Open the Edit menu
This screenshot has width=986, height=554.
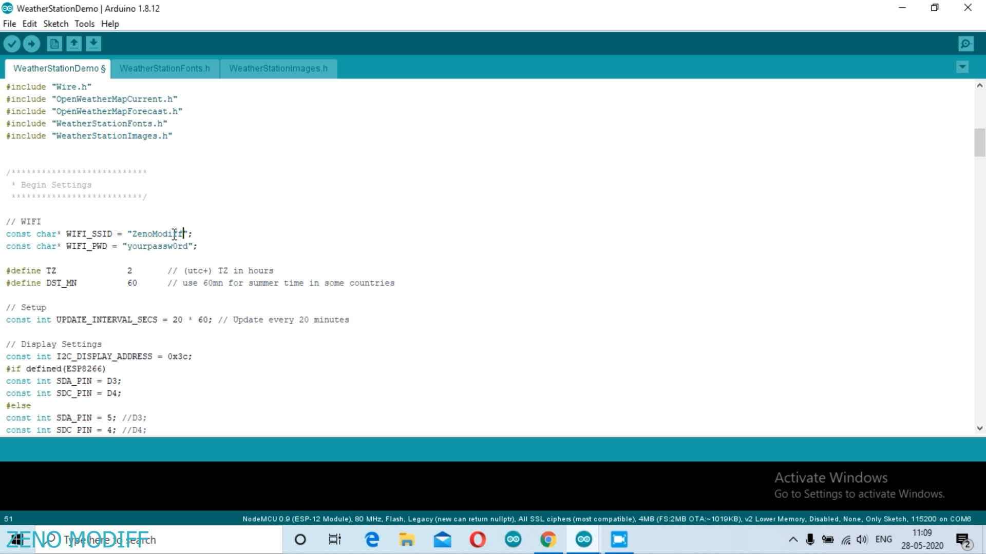29,24
